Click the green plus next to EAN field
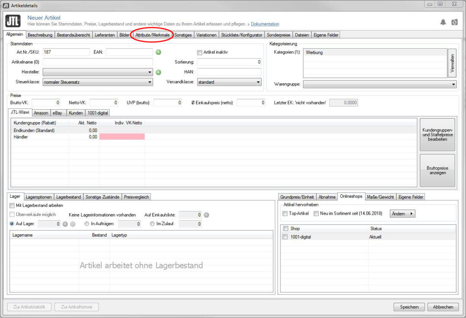 point(158,52)
